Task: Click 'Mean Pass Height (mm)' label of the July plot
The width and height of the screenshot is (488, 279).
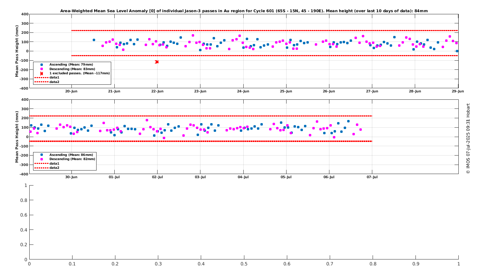Action: coord(17,137)
